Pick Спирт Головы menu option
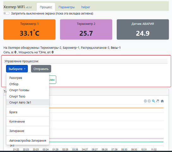172x152 pixels. point(28,90)
